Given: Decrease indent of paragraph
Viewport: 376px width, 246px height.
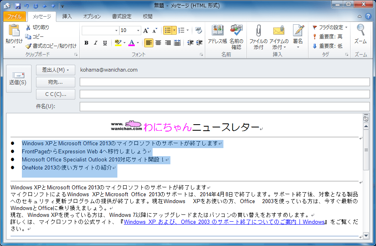Looking at the screenshot, I should pos(190,43).
